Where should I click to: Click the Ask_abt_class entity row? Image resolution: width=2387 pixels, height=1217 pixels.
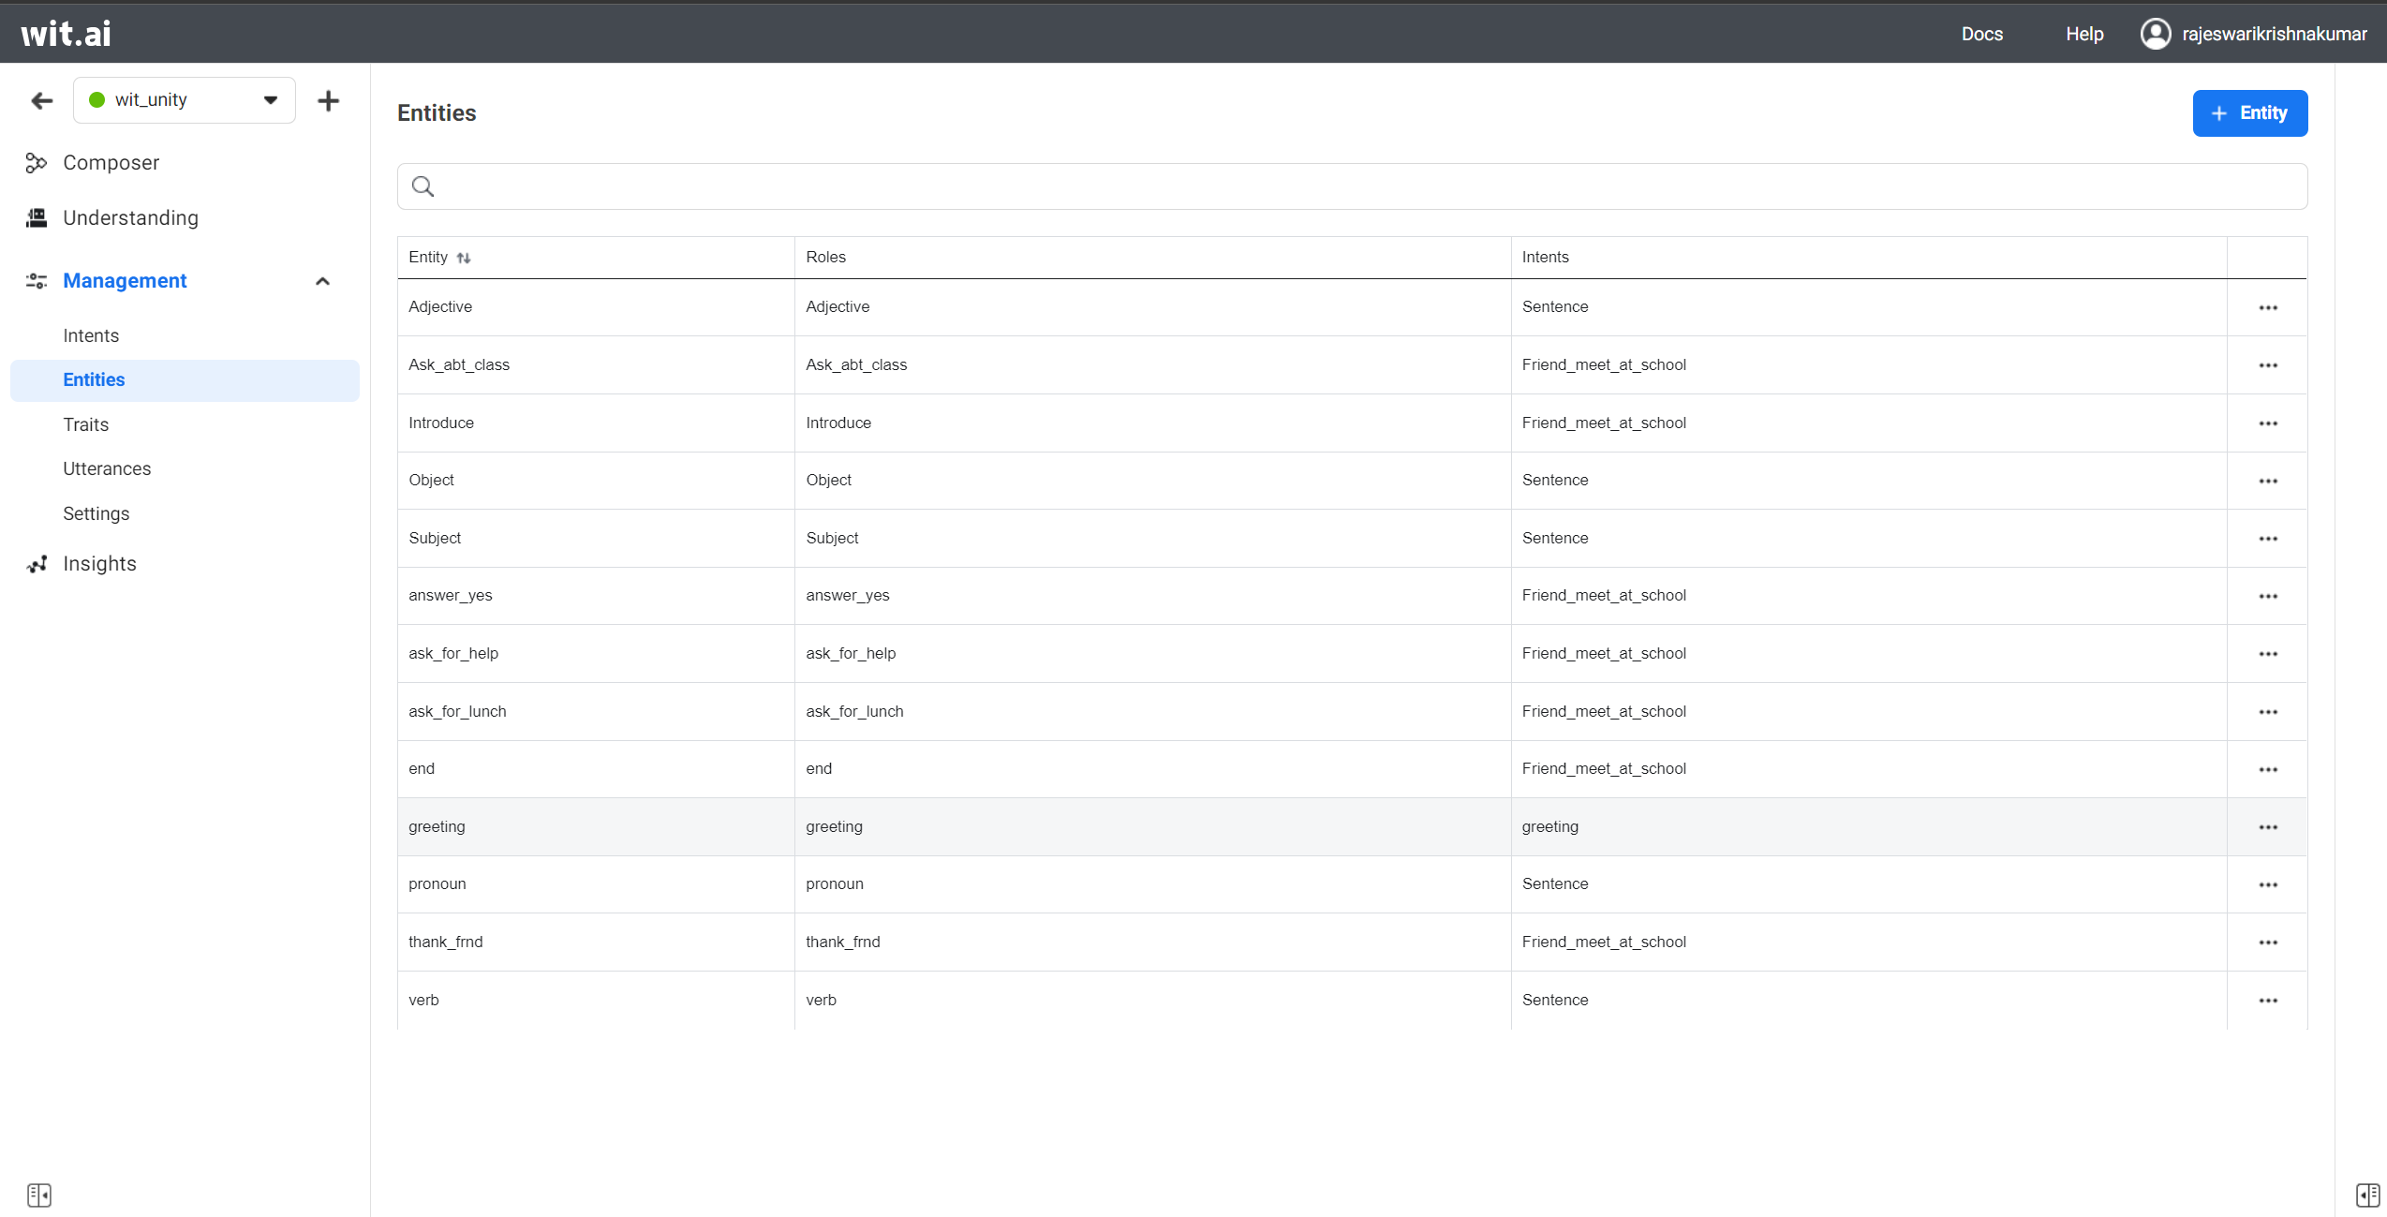(x=459, y=364)
